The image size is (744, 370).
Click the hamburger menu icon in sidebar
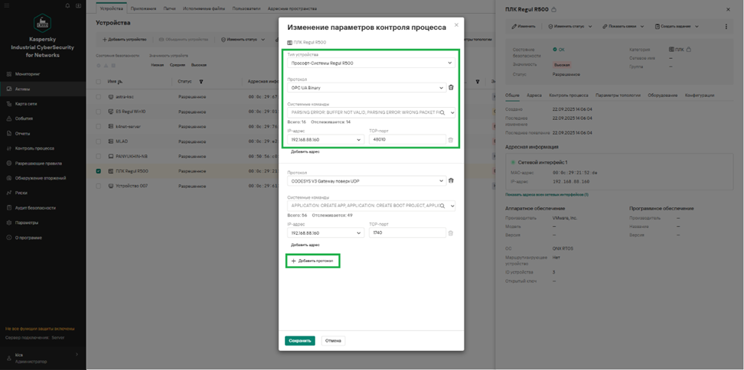click(7, 5)
